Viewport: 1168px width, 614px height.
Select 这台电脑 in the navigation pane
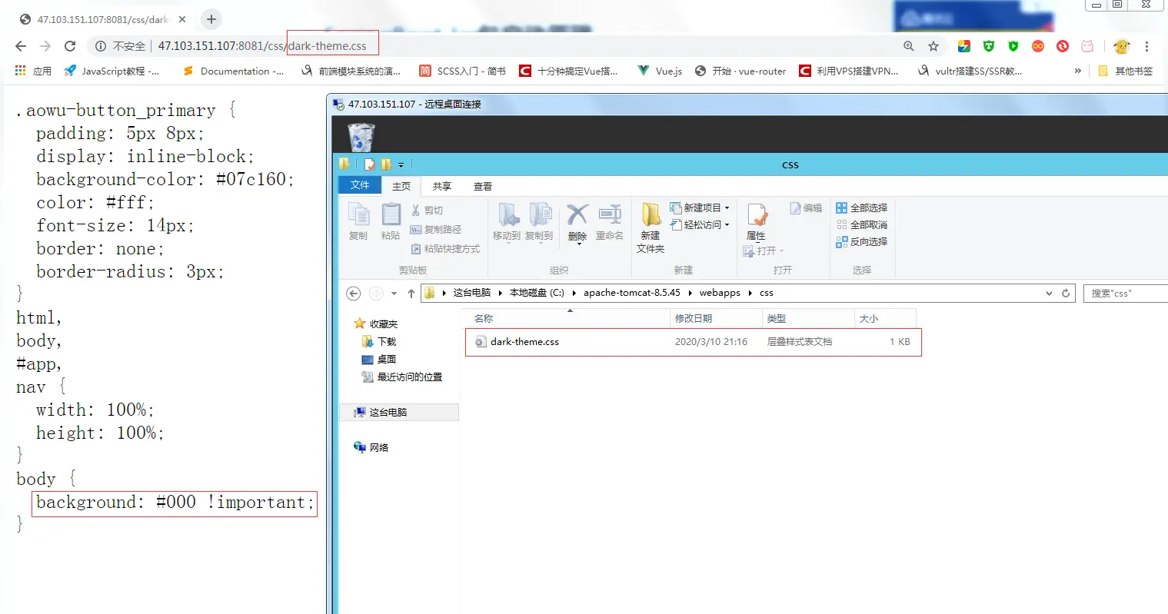pos(399,412)
